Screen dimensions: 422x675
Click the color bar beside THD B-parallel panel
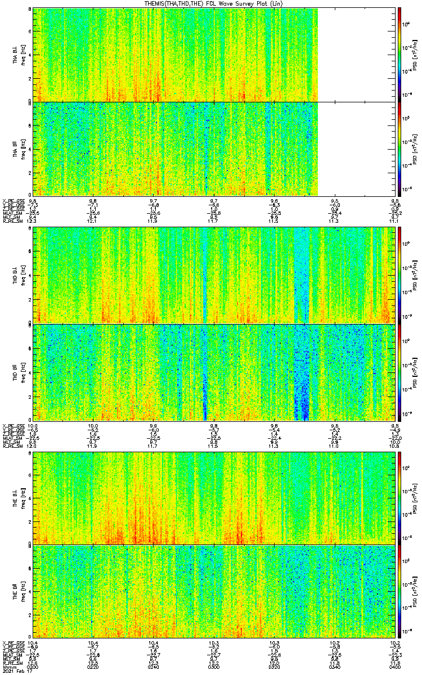point(399,372)
